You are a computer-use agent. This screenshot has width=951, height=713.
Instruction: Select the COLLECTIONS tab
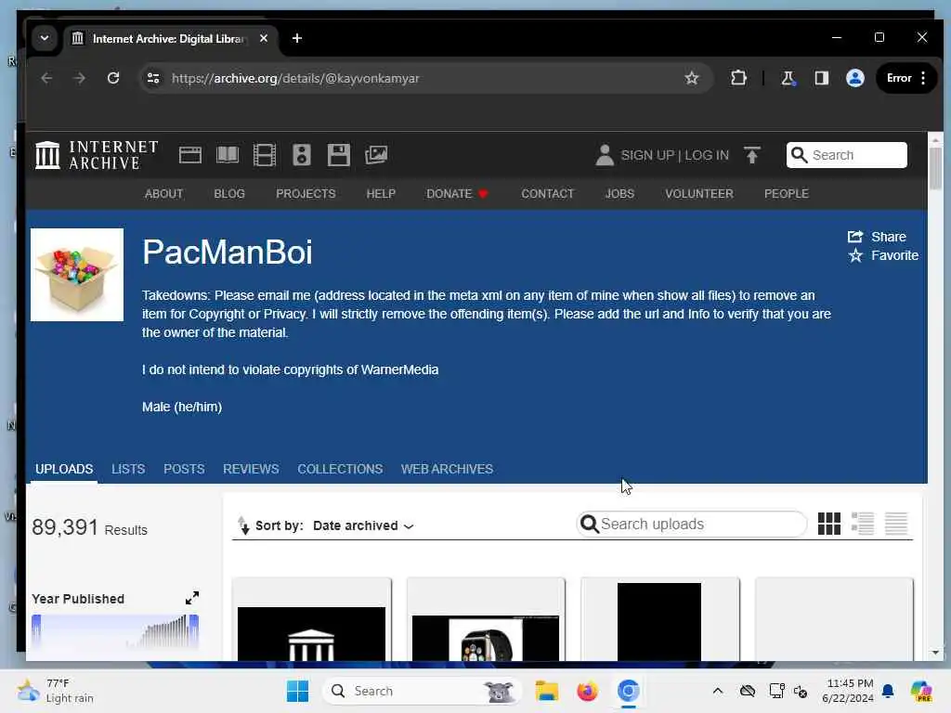tap(340, 469)
